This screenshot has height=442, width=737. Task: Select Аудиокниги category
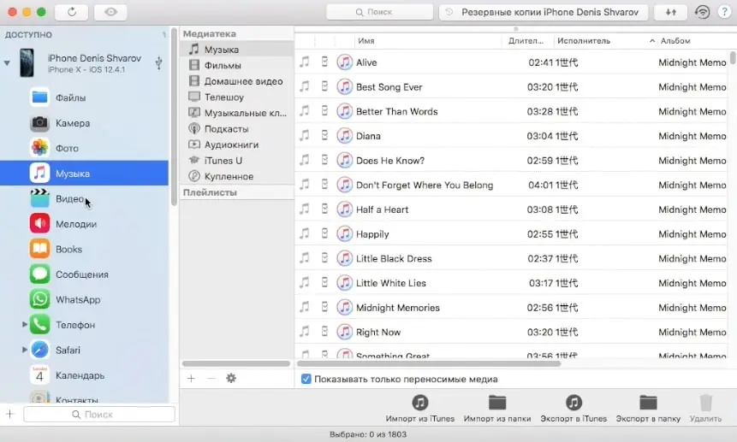237,144
